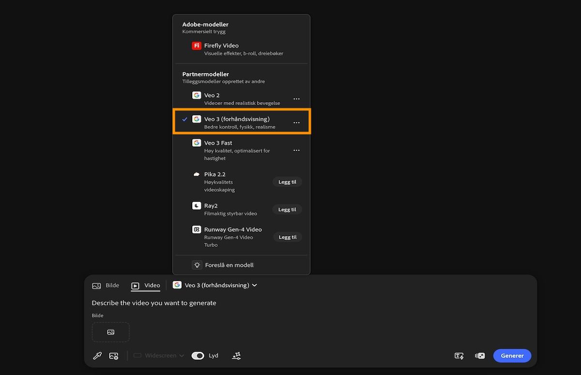Add Pika 2.2 with Legg til
The height and width of the screenshot is (375, 581).
point(288,182)
